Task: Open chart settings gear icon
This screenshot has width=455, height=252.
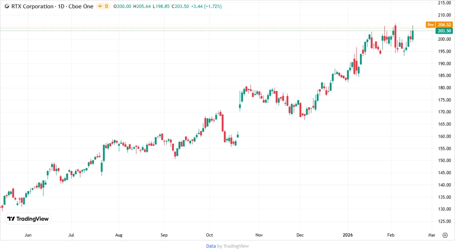Action: [x=445, y=235]
